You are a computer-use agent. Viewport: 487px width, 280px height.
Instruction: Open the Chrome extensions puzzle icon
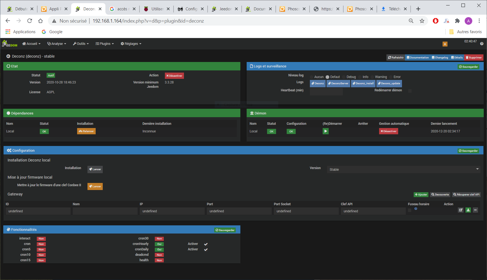pos(458,21)
